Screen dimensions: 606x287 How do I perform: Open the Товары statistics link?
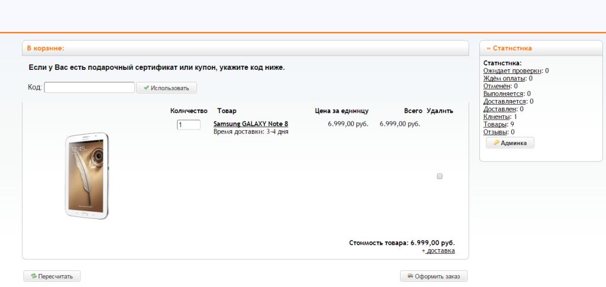tap(495, 124)
